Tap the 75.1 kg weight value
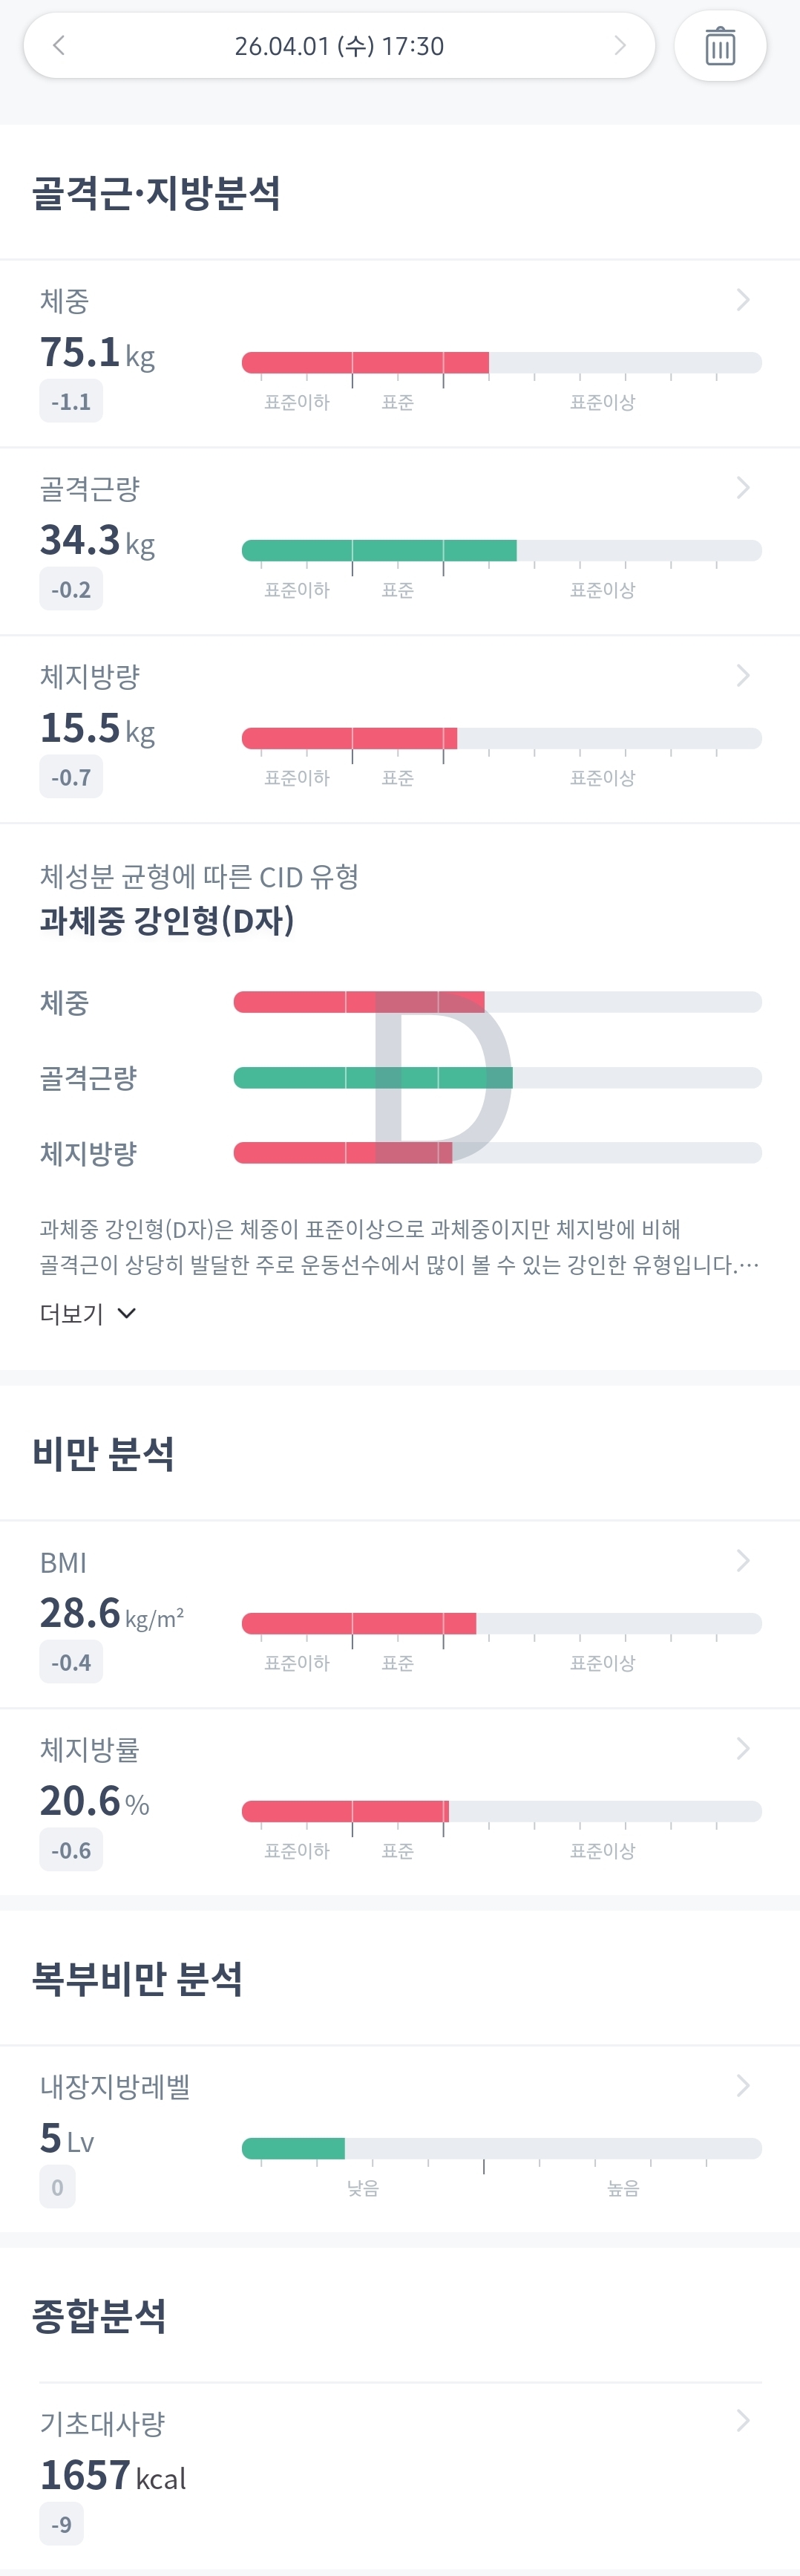This screenshot has width=800, height=2576. 97,353
